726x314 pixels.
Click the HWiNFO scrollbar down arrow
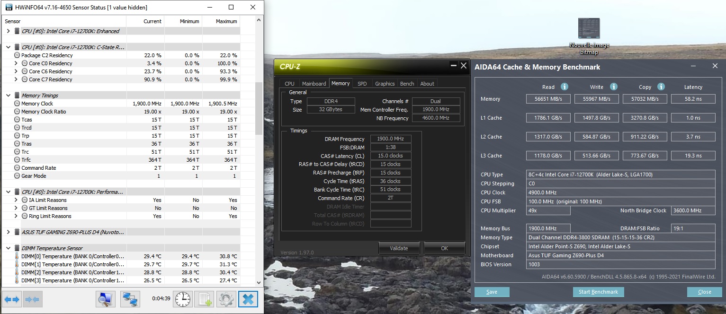coord(259,283)
